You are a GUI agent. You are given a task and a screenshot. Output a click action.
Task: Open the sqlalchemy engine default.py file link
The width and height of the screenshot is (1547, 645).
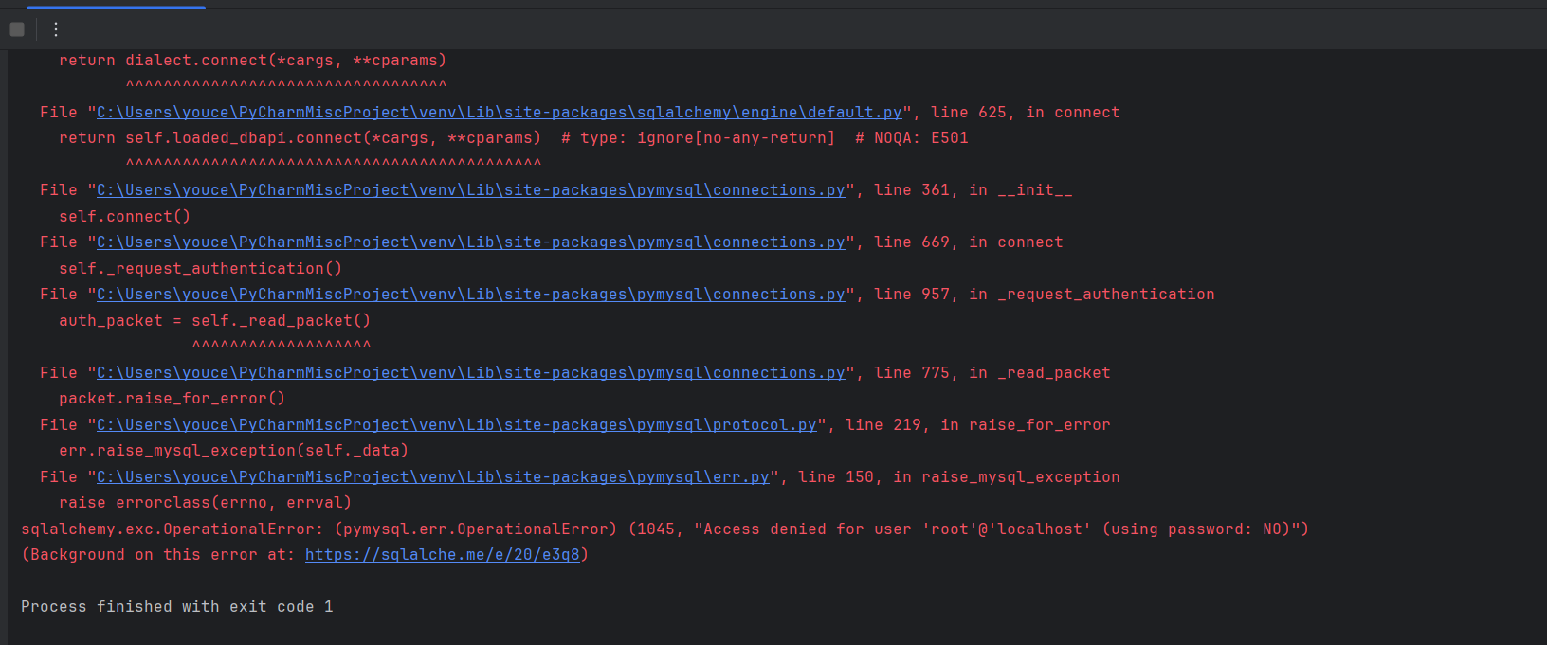tap(499, 113)
